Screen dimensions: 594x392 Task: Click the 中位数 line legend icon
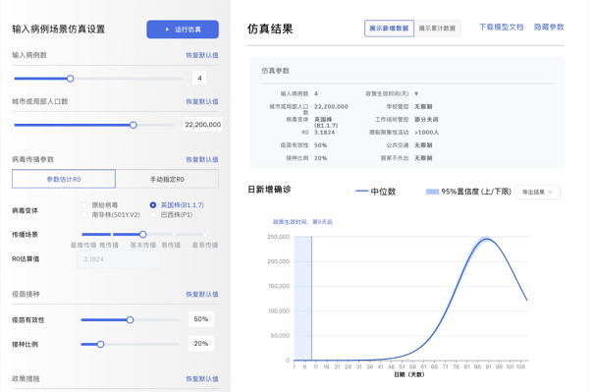coord(361,191)
